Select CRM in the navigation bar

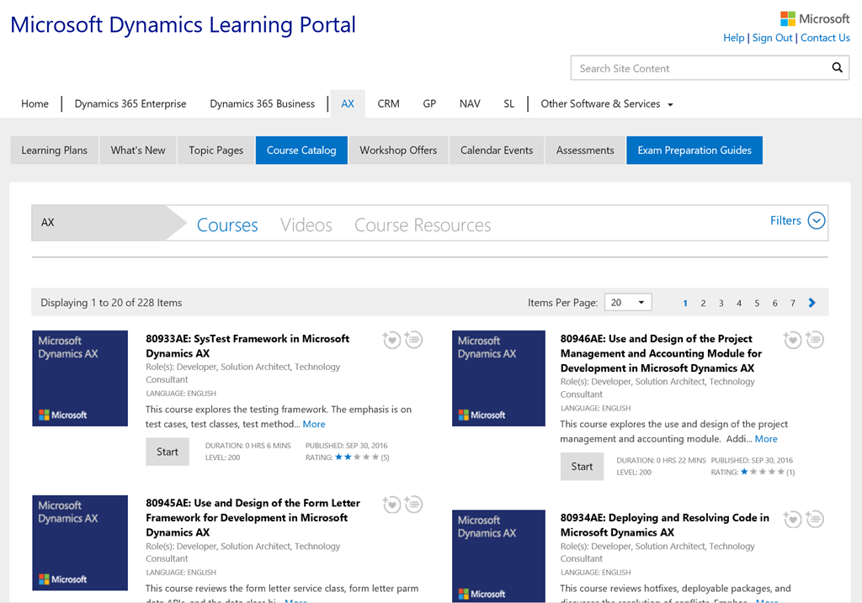point(388,104)
